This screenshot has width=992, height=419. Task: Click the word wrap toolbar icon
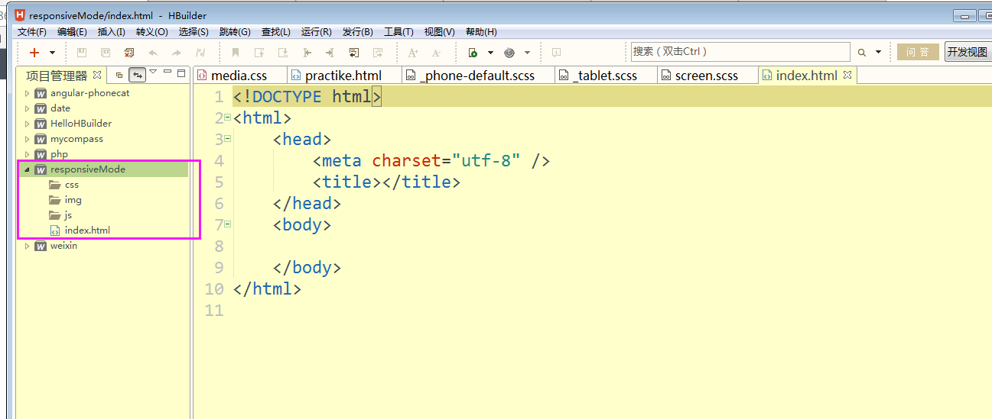pyautogui.click(x=354, y=53)
